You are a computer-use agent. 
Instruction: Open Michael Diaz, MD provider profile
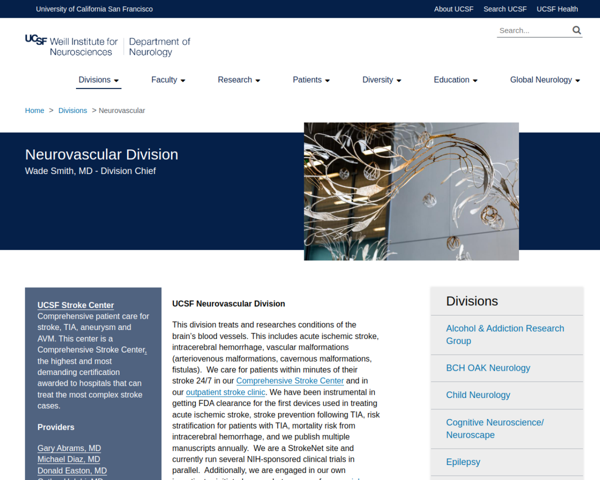68,459
